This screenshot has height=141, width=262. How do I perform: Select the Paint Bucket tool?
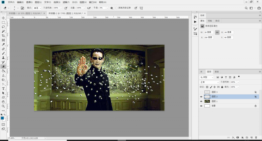point(3,71)
